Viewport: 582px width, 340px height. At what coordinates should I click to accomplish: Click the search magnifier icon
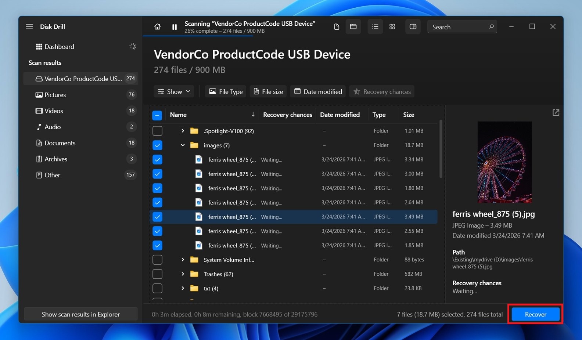coord(491,27)
